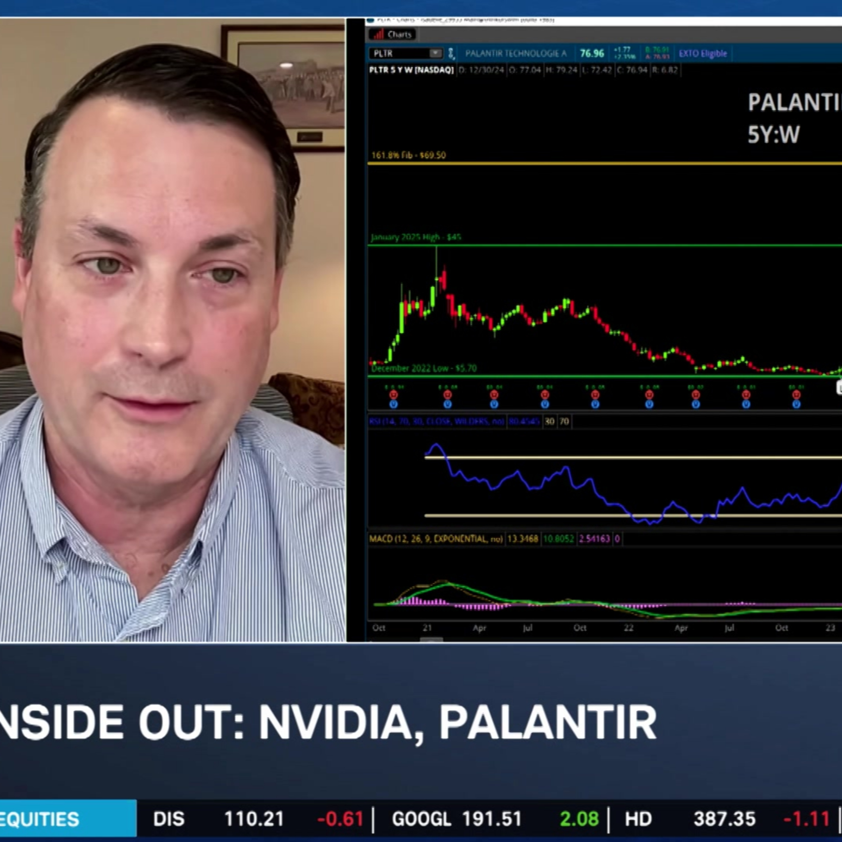Click the January High - $45 level label

[416, 237]
